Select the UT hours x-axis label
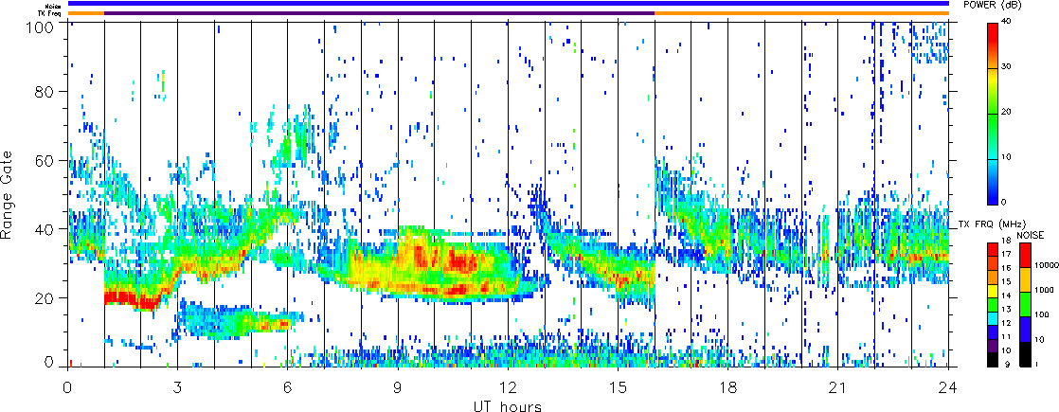Viewport: 1059px width, 412px height. tap(507, 405)
